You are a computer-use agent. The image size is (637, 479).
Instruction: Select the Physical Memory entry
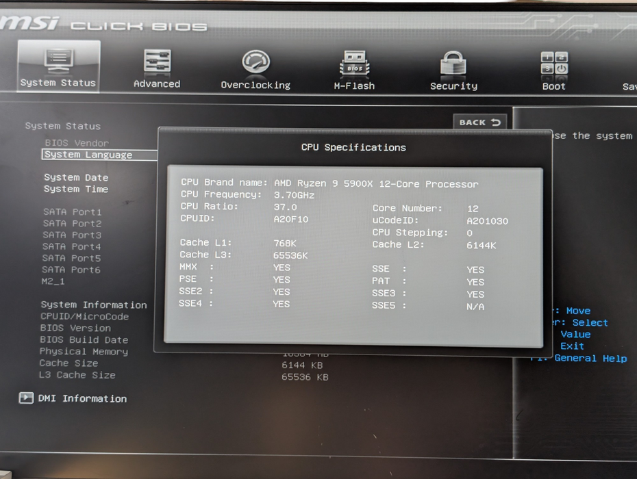[84, 352]
